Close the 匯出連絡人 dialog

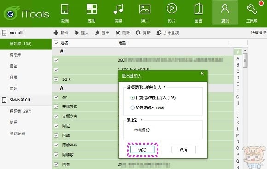(x=202, y=73)
